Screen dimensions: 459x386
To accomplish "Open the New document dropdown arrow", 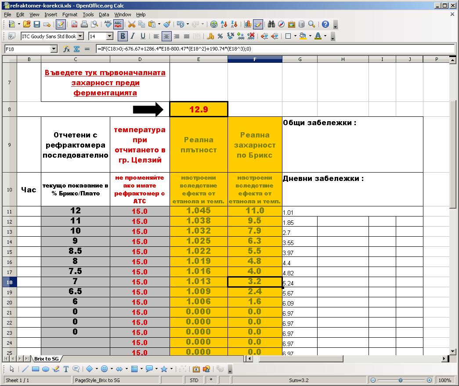I will point(19,24).
